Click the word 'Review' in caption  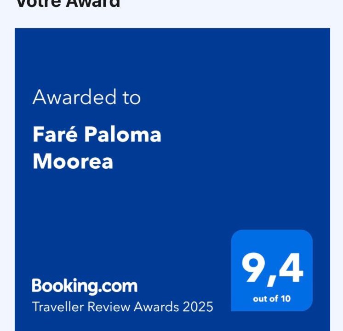tap(109, 307)
